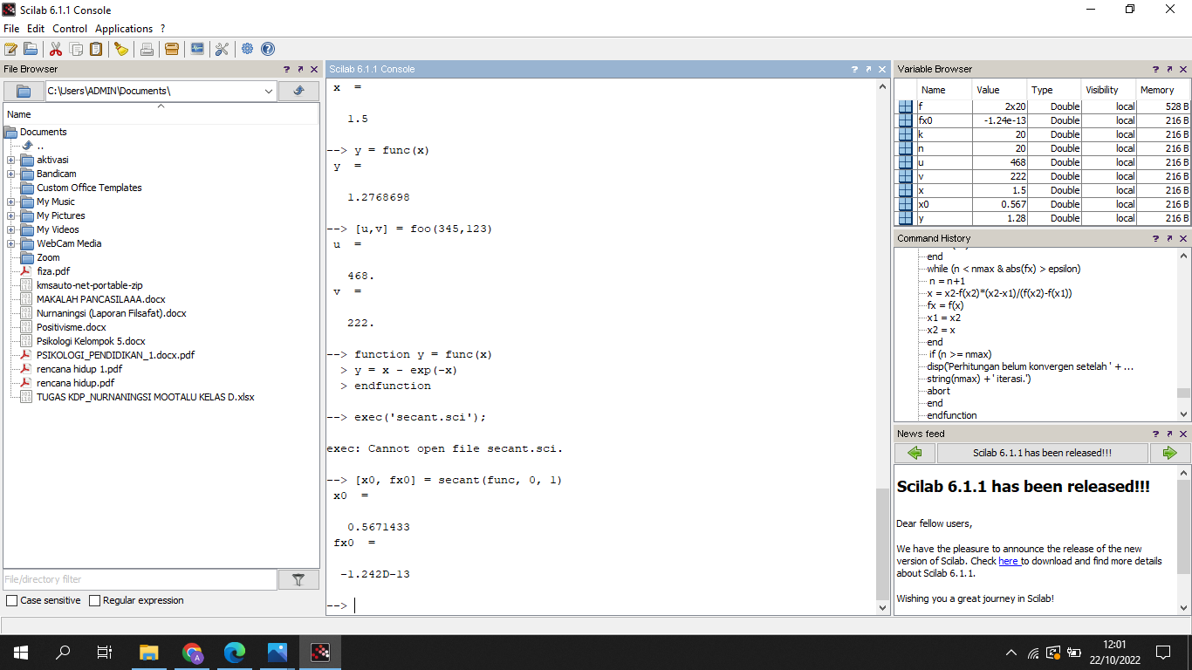
Task: Clear the console with the broom icon
Action: pos(121,49)
